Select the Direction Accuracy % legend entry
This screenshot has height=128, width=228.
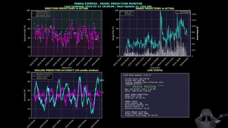pos(42,74)
